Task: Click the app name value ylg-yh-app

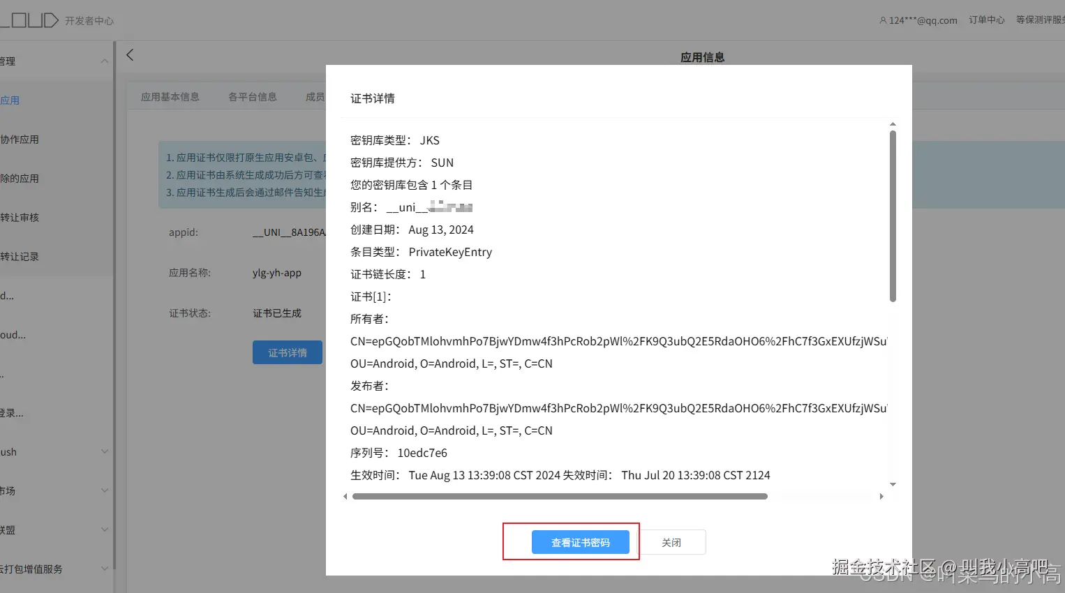Action: tap(277, 273)
